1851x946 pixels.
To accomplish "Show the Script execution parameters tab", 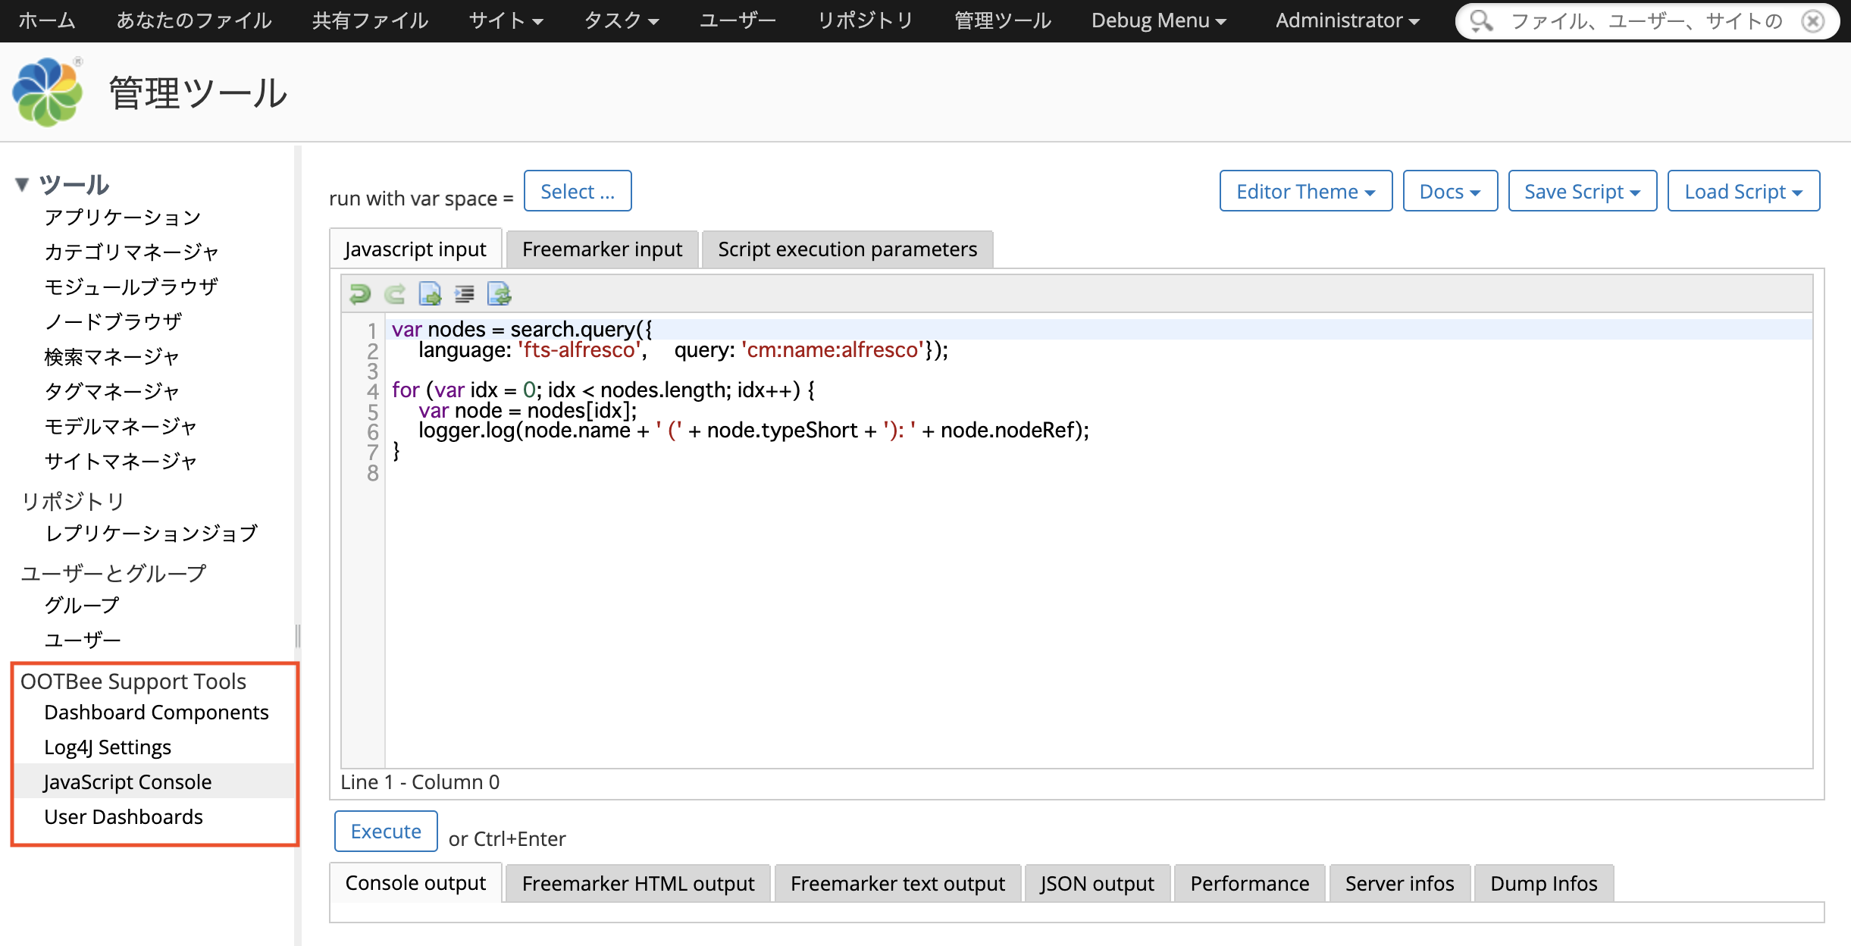I will 847,249.
